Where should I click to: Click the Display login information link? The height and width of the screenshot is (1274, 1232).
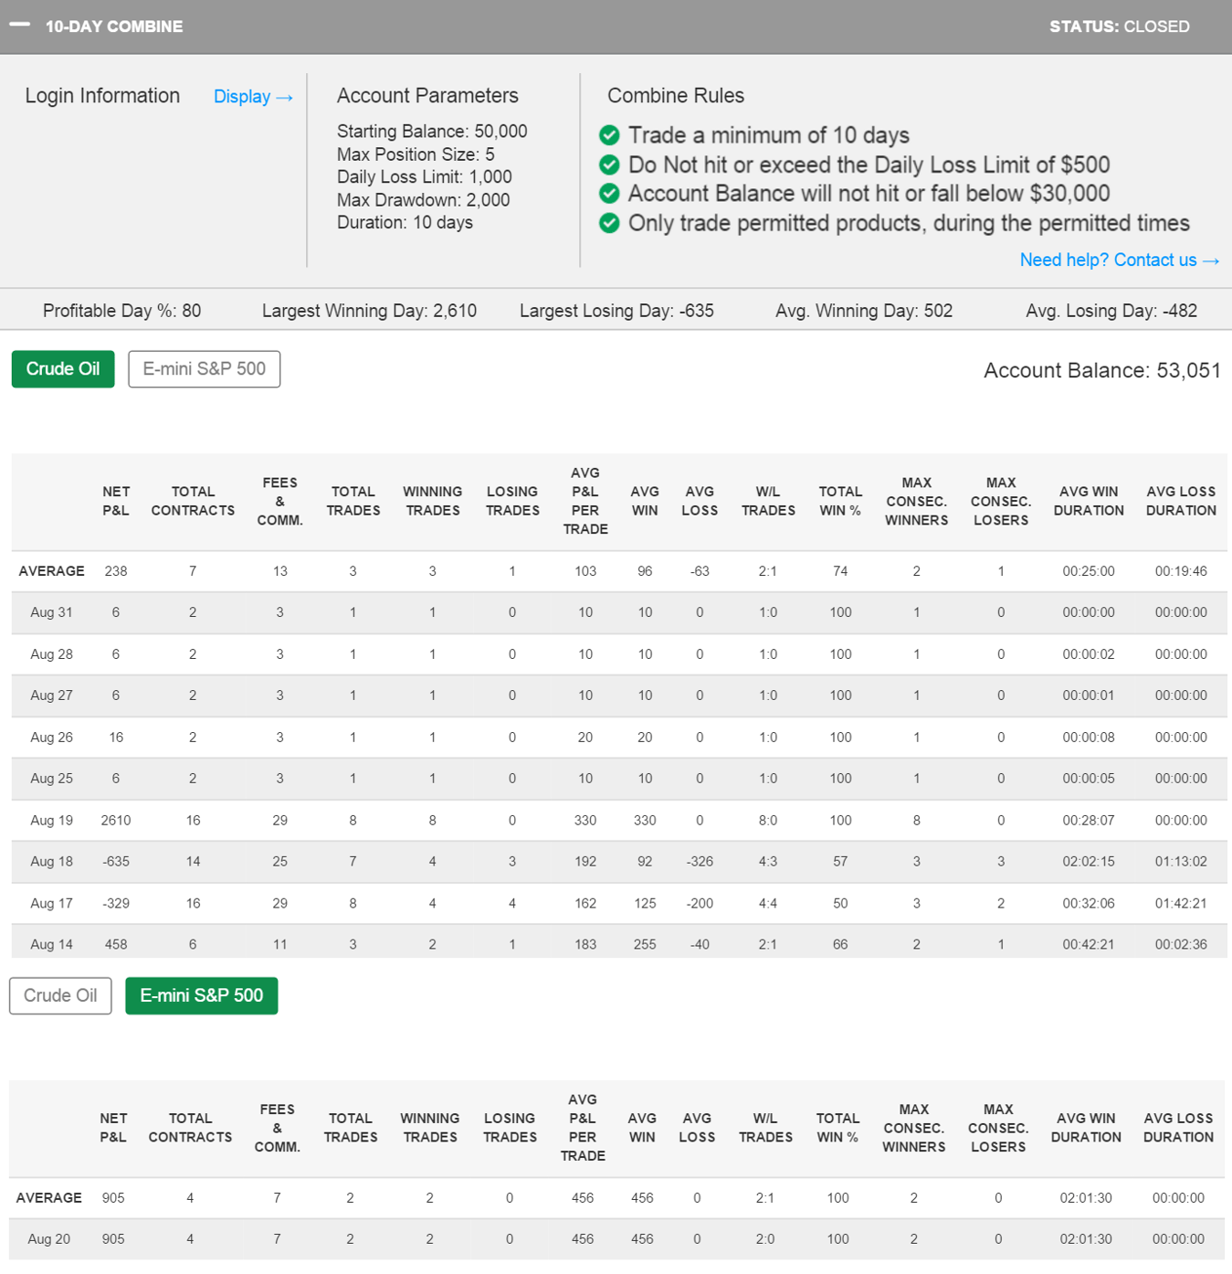click(252, 97)
